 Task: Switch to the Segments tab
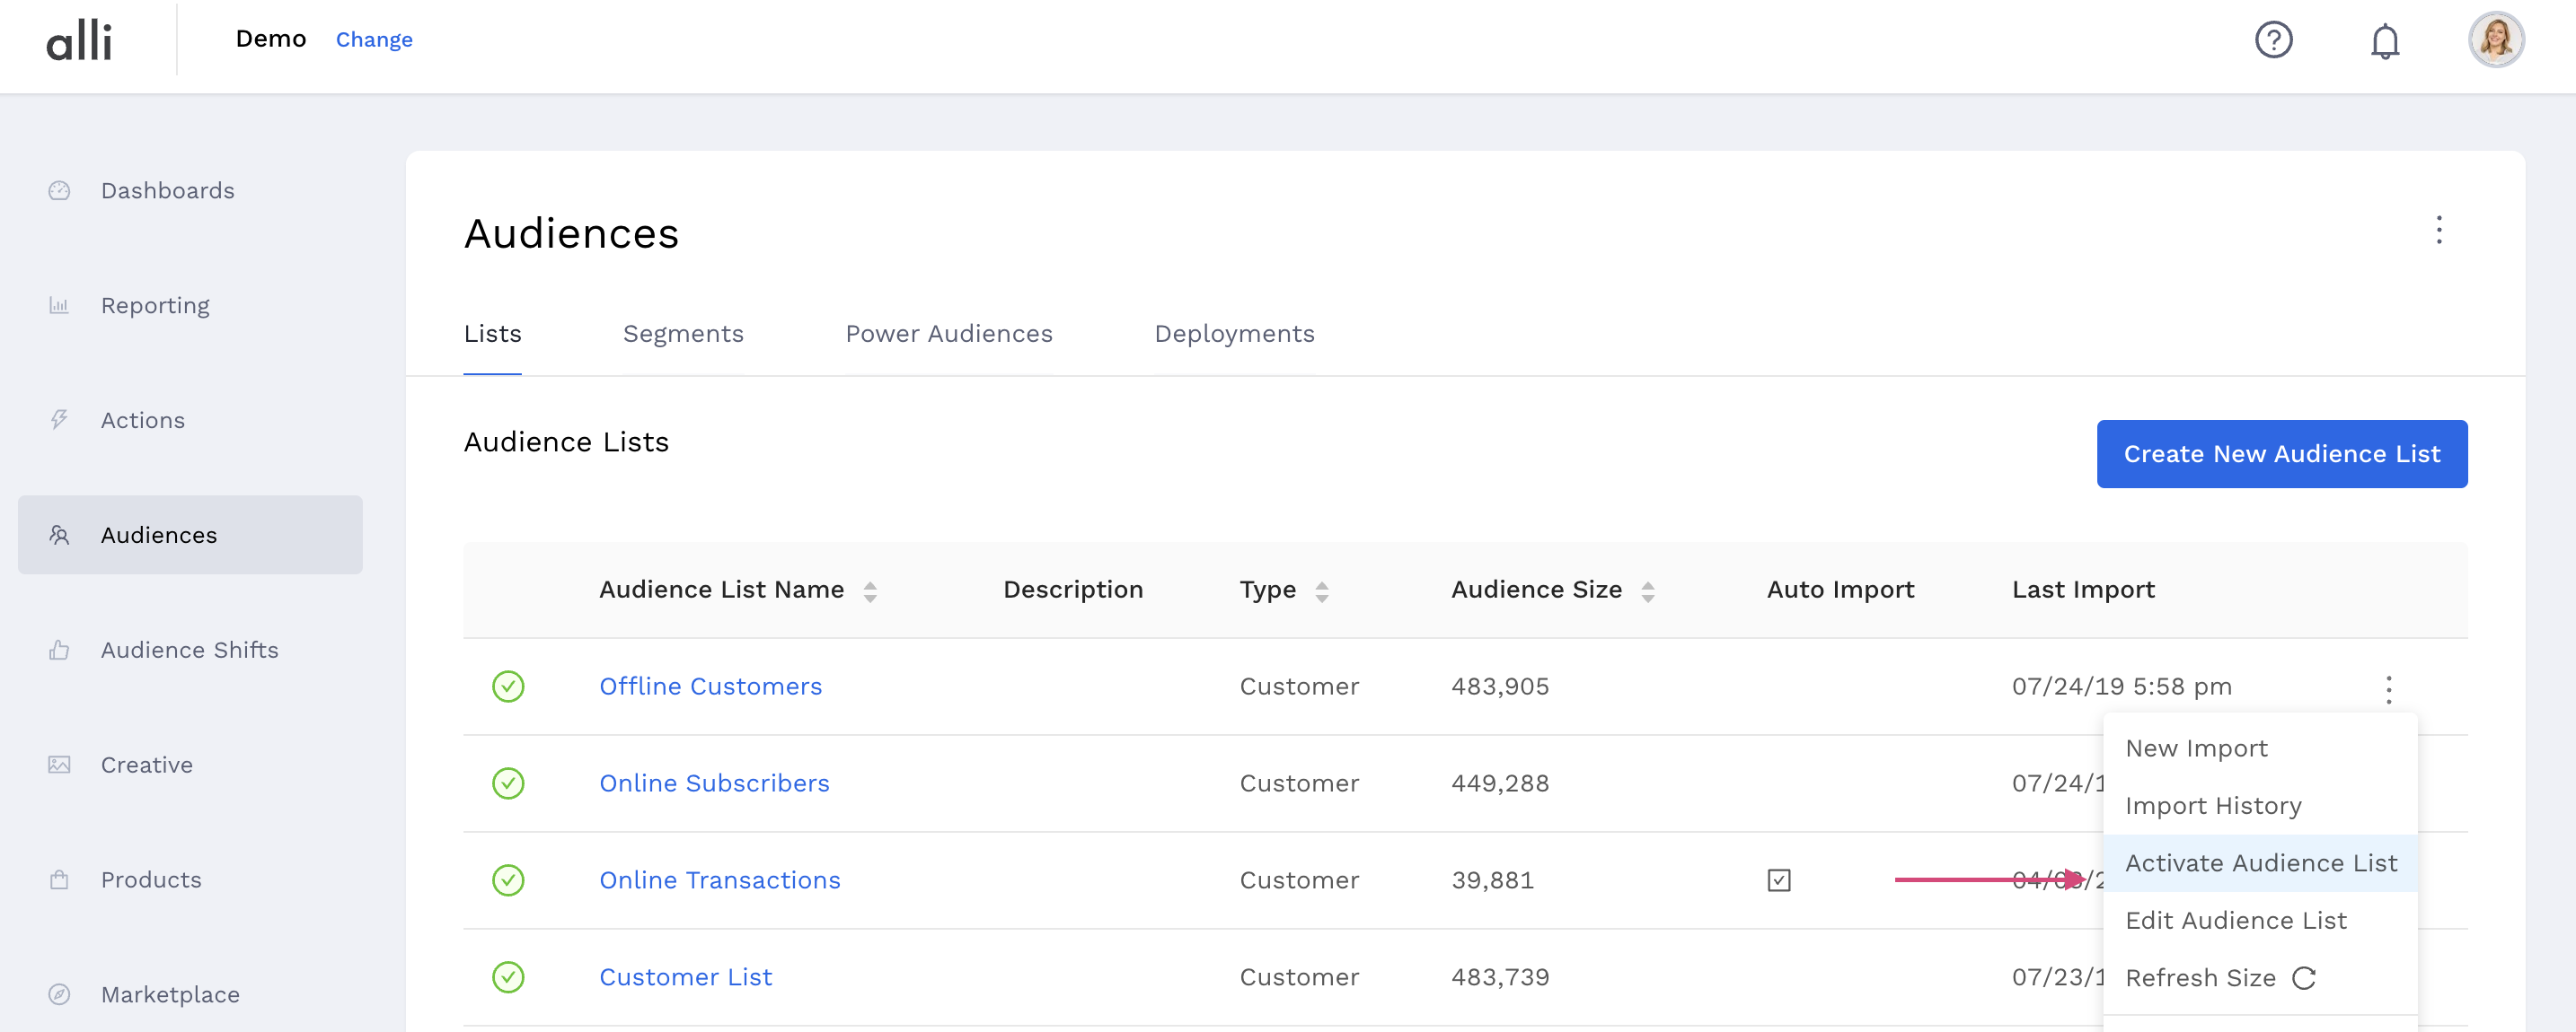click(x=683, y=334)
